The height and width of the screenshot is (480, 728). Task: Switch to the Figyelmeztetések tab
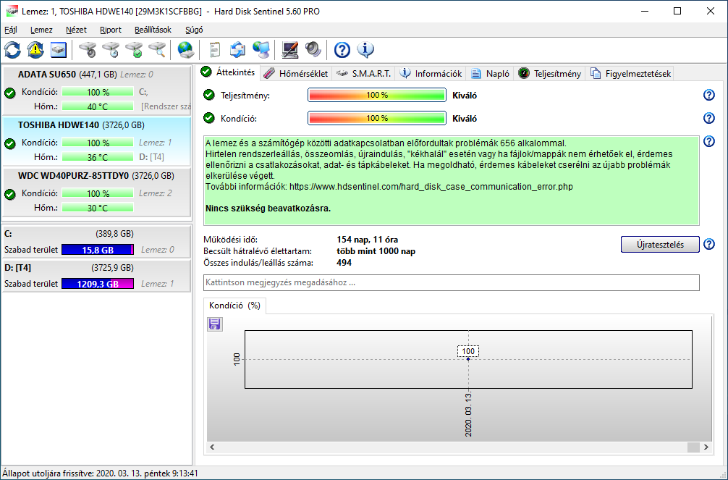tap(630, 73)
